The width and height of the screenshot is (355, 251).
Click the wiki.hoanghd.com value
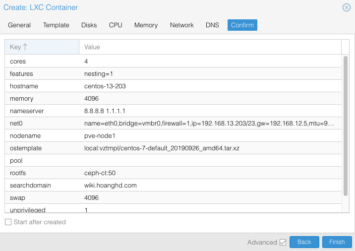click(111, 186)
